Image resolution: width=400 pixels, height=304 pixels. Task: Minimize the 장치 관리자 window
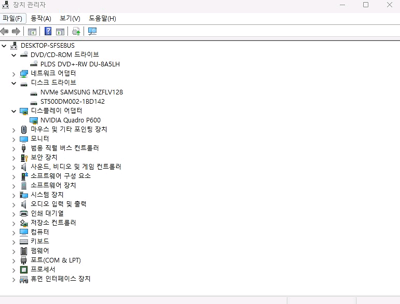click(342, 5)
